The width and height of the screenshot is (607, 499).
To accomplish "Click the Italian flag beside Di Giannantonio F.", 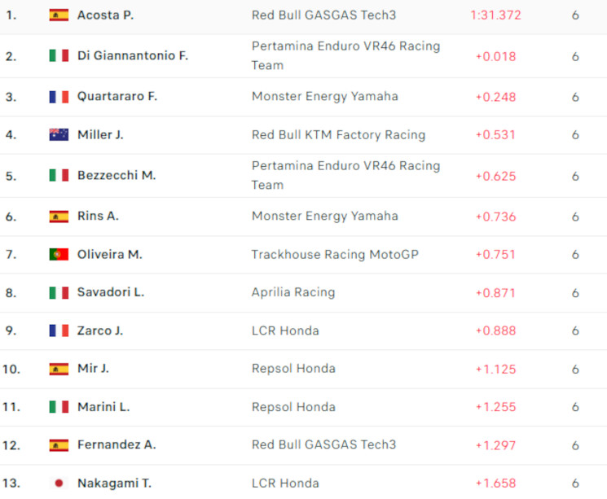I will [59, 55].
